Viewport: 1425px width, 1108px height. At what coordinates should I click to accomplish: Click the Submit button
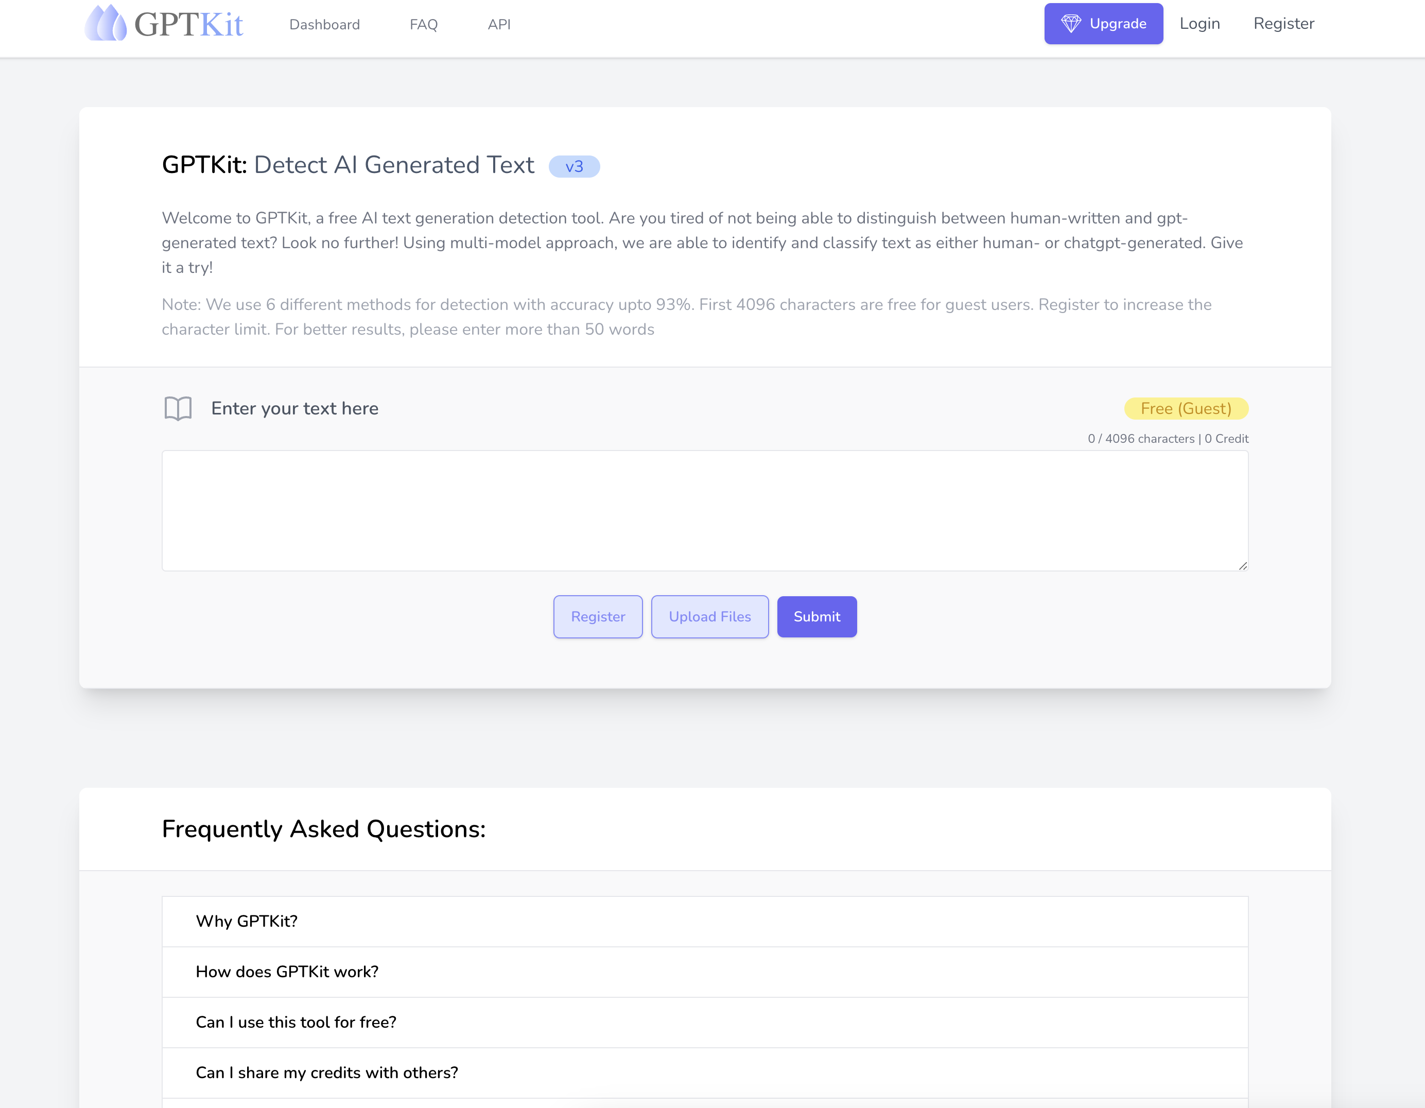pos(816,616)
